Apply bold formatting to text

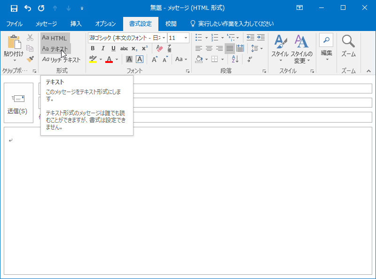[93, 48]
